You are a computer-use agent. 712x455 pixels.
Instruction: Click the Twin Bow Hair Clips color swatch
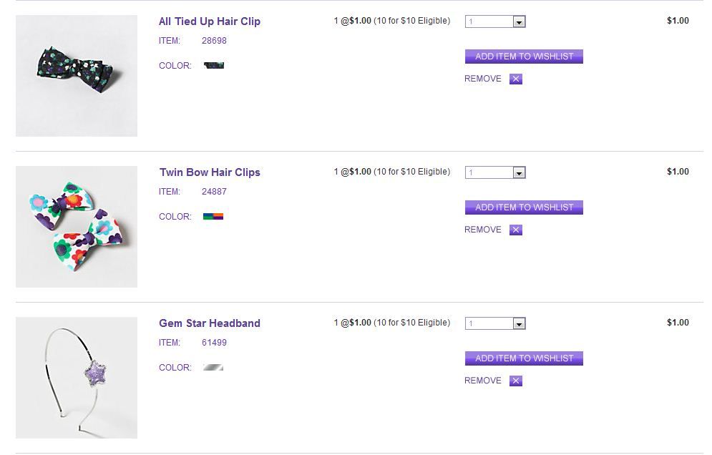click(x=213, y=216)
